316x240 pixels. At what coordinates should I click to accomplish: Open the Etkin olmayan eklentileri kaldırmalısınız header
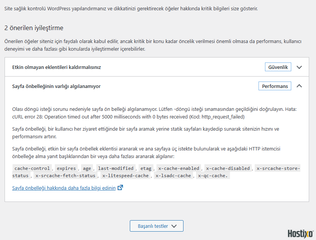57,67
